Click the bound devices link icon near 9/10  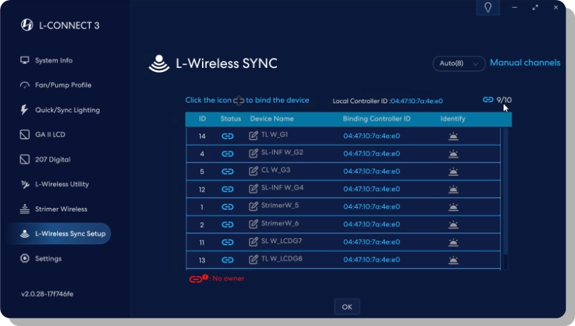point(487,100)
